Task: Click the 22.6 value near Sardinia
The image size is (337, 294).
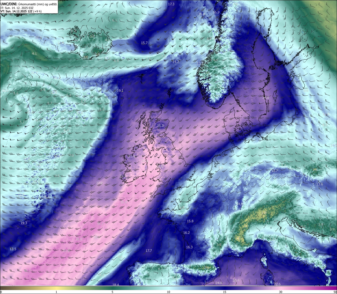Action: (x=277, y=284)
